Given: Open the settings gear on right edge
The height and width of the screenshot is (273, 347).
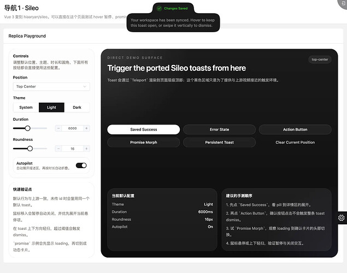Looking at the screenshot, I should pos(341,218).
